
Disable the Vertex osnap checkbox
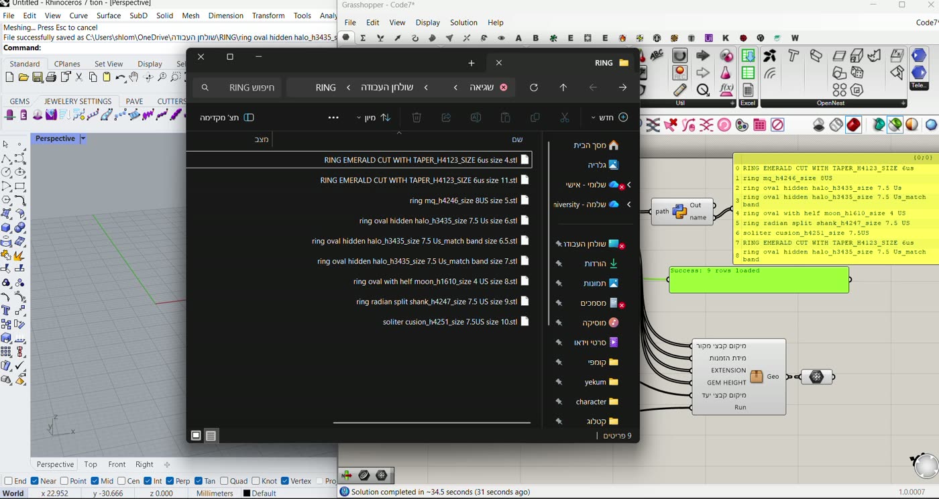point(285,481)
